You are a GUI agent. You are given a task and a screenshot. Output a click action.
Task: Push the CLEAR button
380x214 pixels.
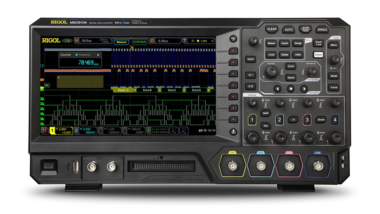(272, 29)
